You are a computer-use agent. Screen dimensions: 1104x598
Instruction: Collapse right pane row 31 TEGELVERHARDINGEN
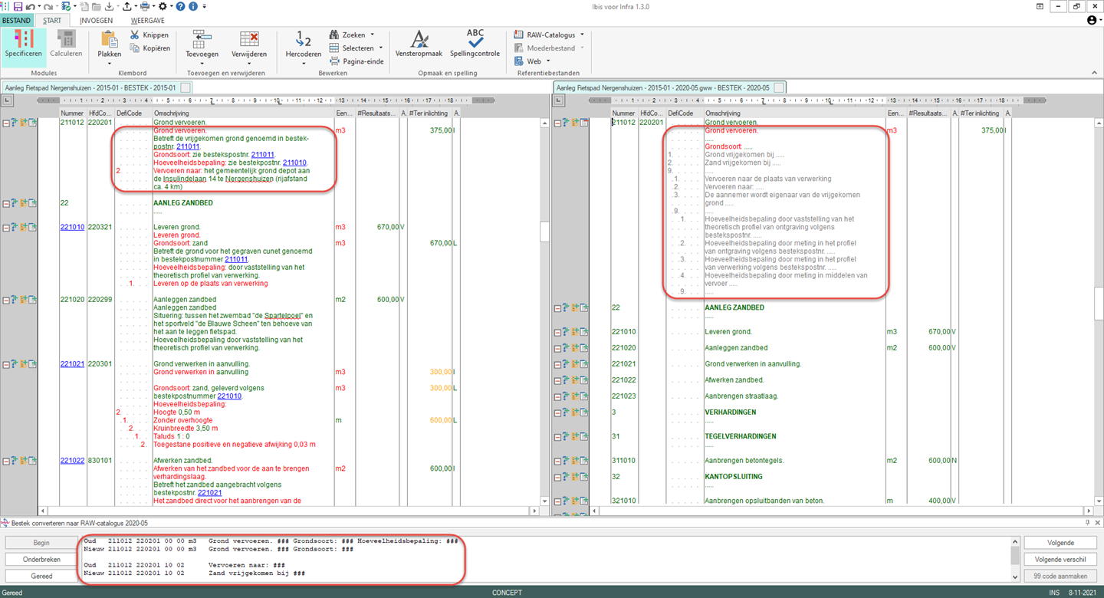click(x=558, y=437)
